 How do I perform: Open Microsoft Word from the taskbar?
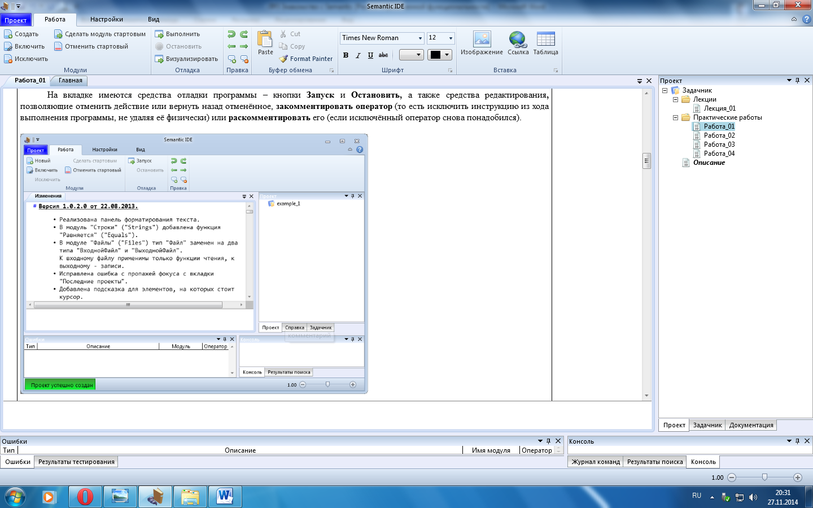click(225, 497)
